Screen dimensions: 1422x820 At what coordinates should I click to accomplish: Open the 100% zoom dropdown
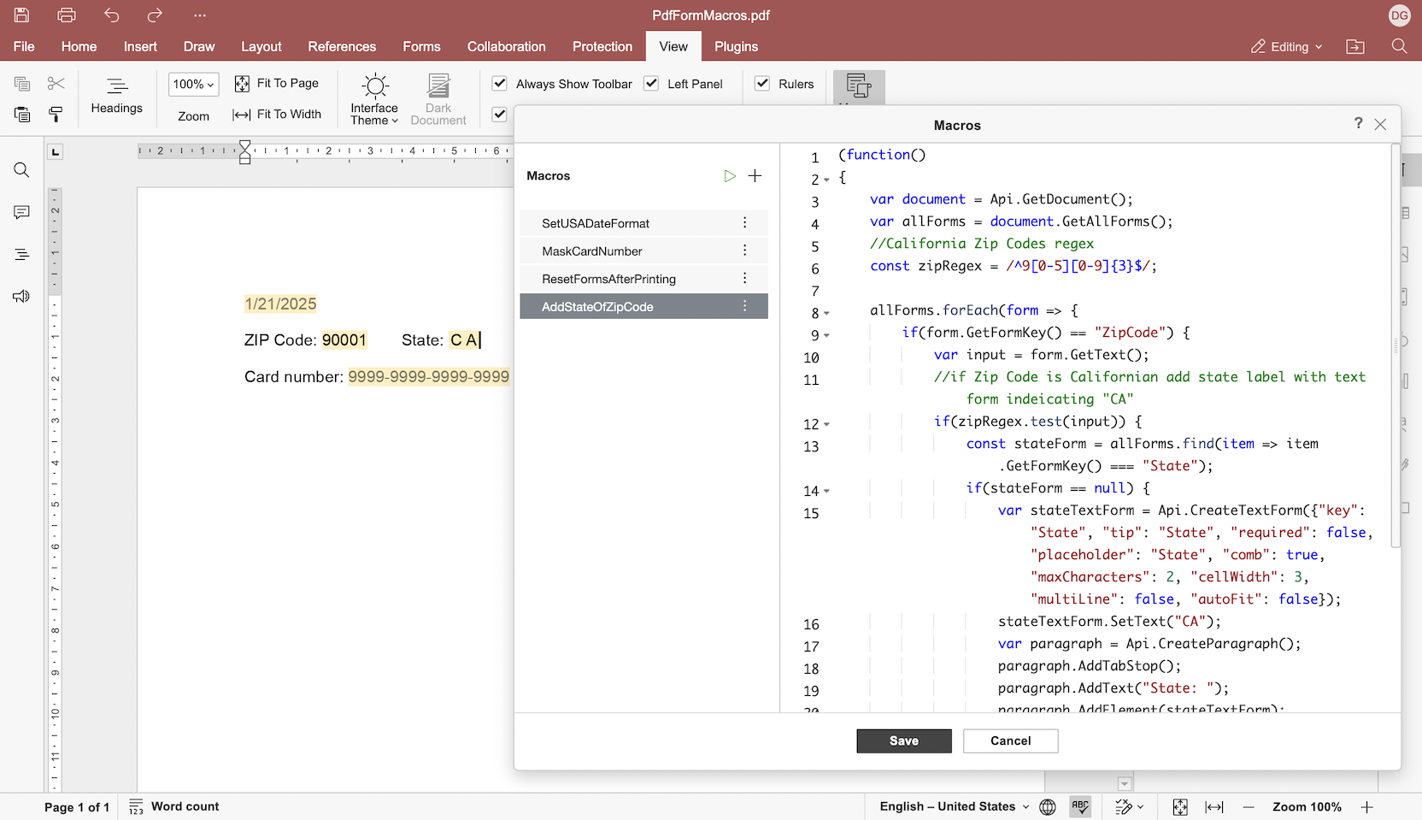pyautogui.click(x=194, y=84)
